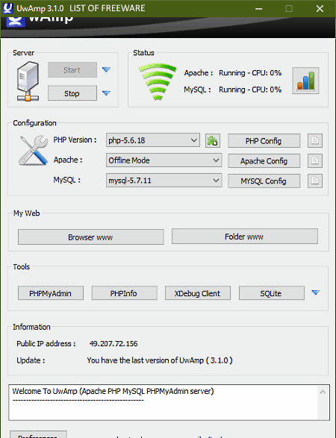Open the PHP Version php-5.6.18 dropdown
Image resolution: width=336 pixels, height=438 pixels.
(153, 140)
